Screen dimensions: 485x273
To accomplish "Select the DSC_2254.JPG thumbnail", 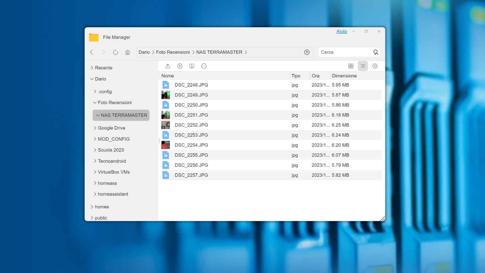I will pos(166,145).
